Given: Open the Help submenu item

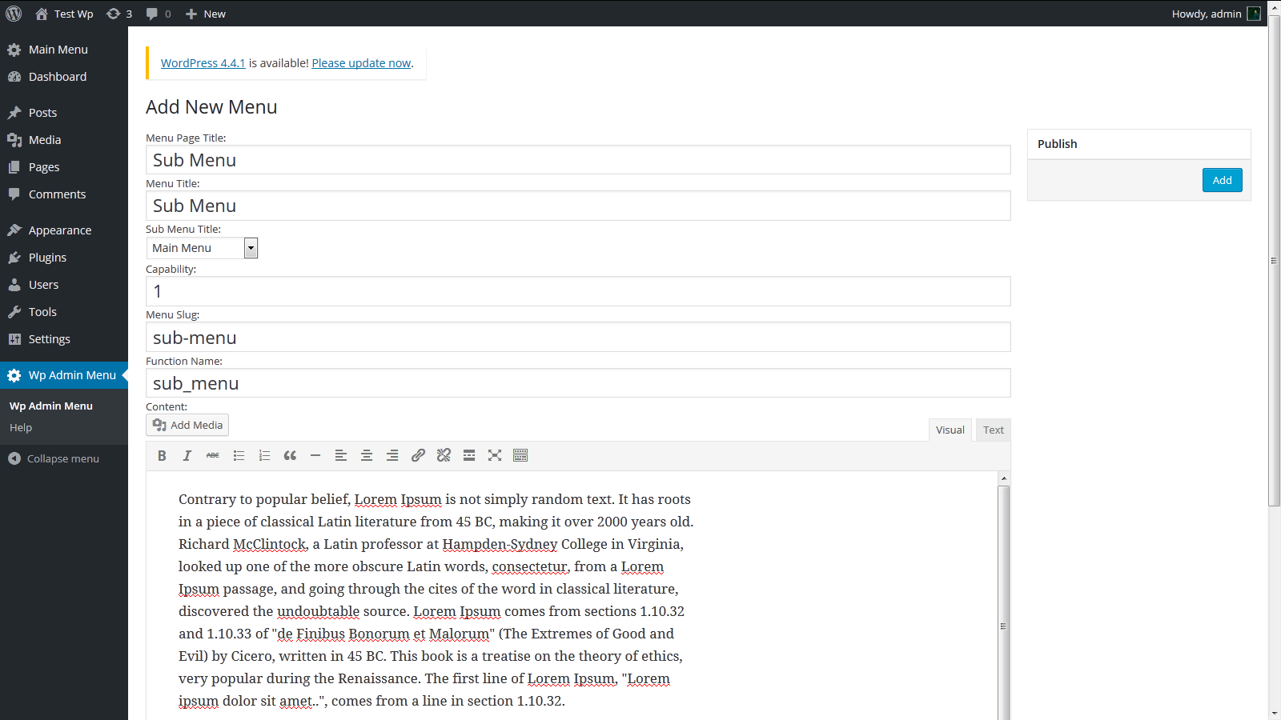Looking at the screenshot, I should [x=21, y=428].
